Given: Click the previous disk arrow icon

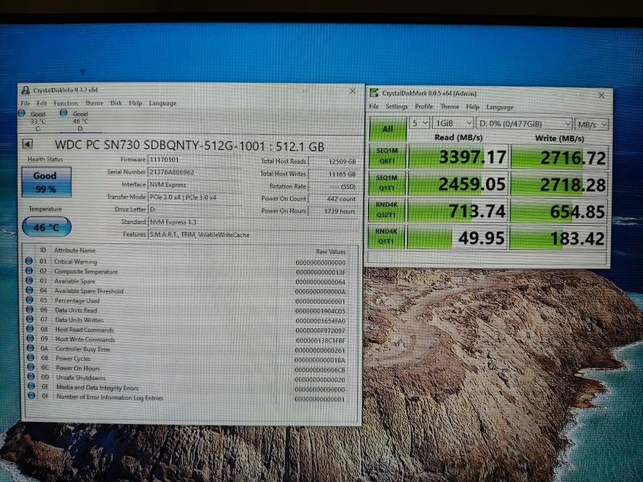Looking at the screenshot, I should pyautogui.click(x=28, y=143).
